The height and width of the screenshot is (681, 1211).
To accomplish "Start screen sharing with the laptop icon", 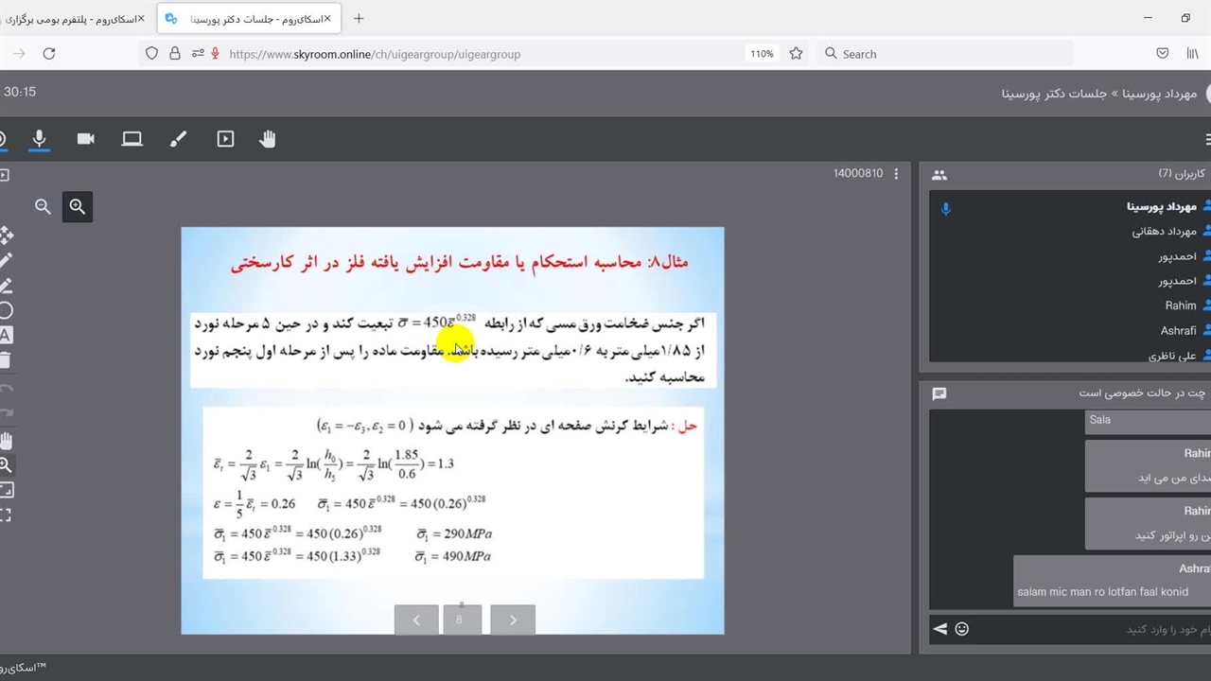I will pyautogui.click(x=132, y=139).
